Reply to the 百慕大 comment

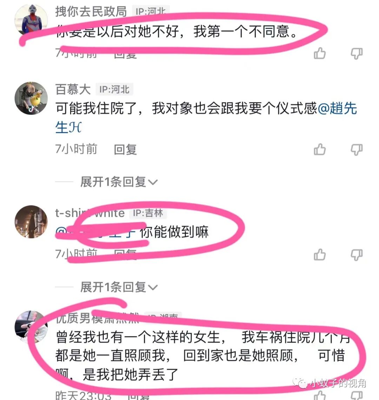tap(125, 149)
